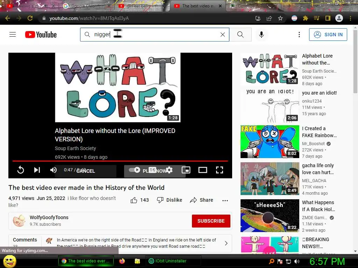Open the player settings gear

[169, 170]
